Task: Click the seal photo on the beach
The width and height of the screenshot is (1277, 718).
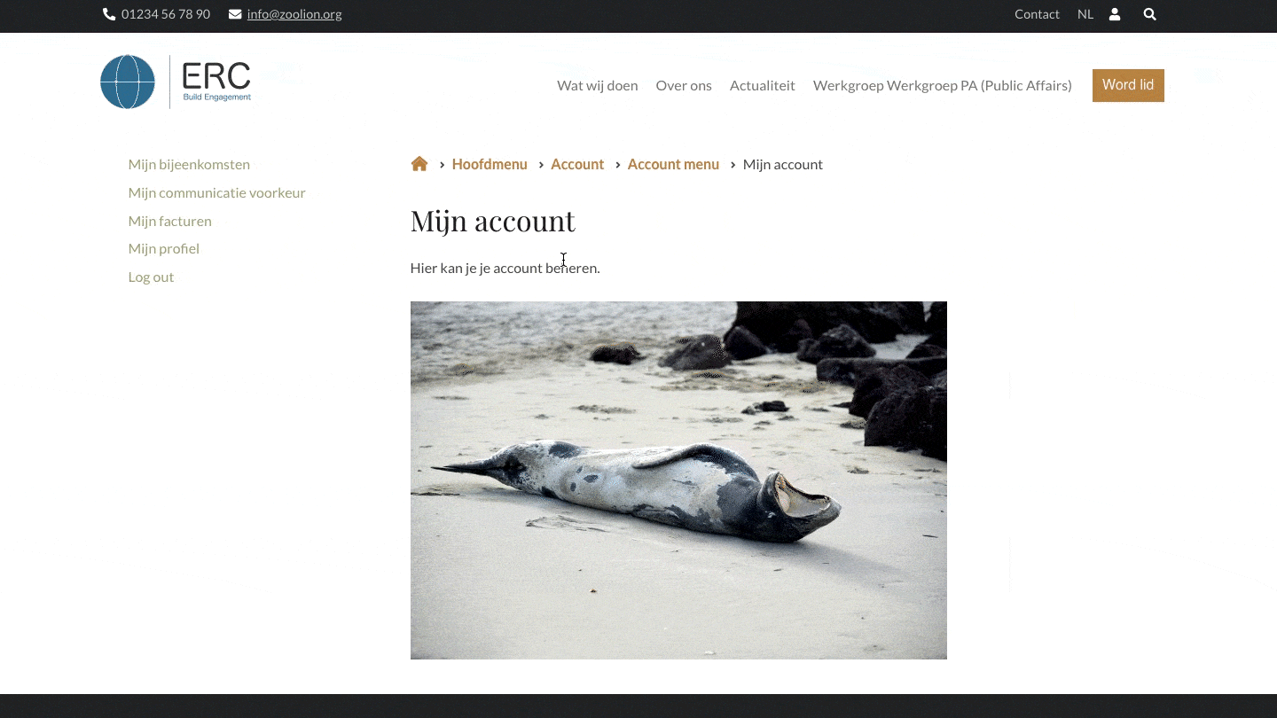Action: pyautogui.click(x=678, y=480)
